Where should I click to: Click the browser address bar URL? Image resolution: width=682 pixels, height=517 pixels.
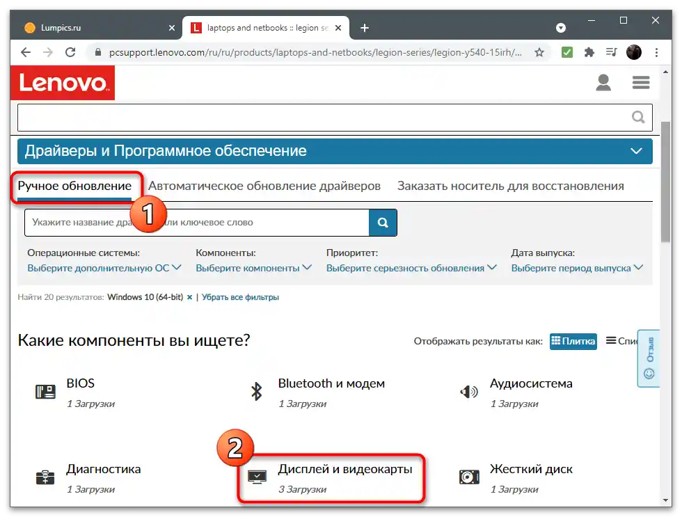pyautogui.click(x=315, y=53)
